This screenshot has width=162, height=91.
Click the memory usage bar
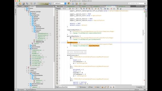43,4
